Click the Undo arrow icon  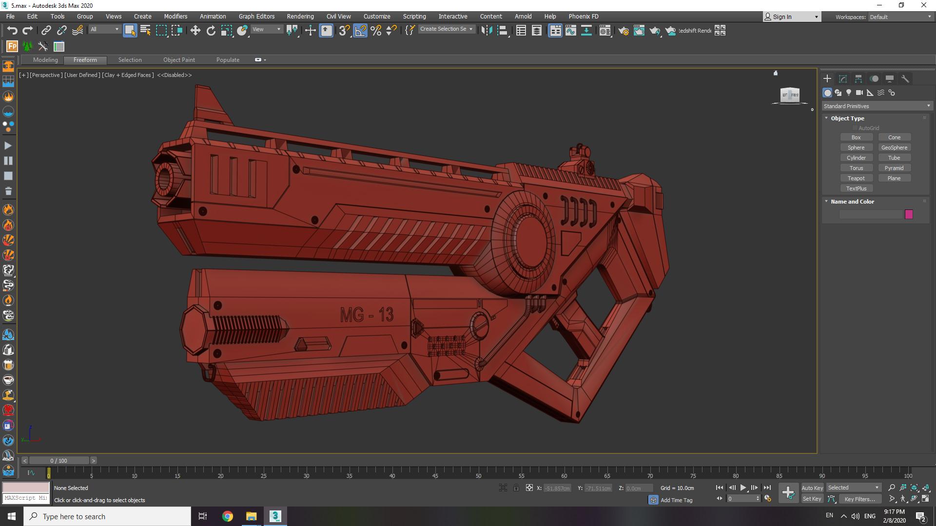point(12,30)
